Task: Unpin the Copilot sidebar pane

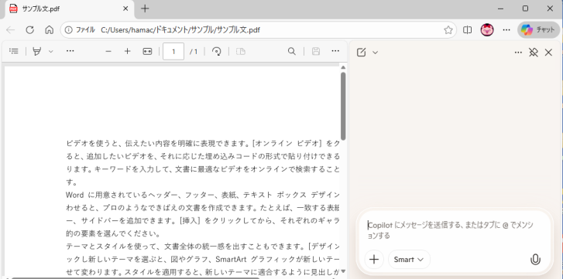Action: pos(534,53)
